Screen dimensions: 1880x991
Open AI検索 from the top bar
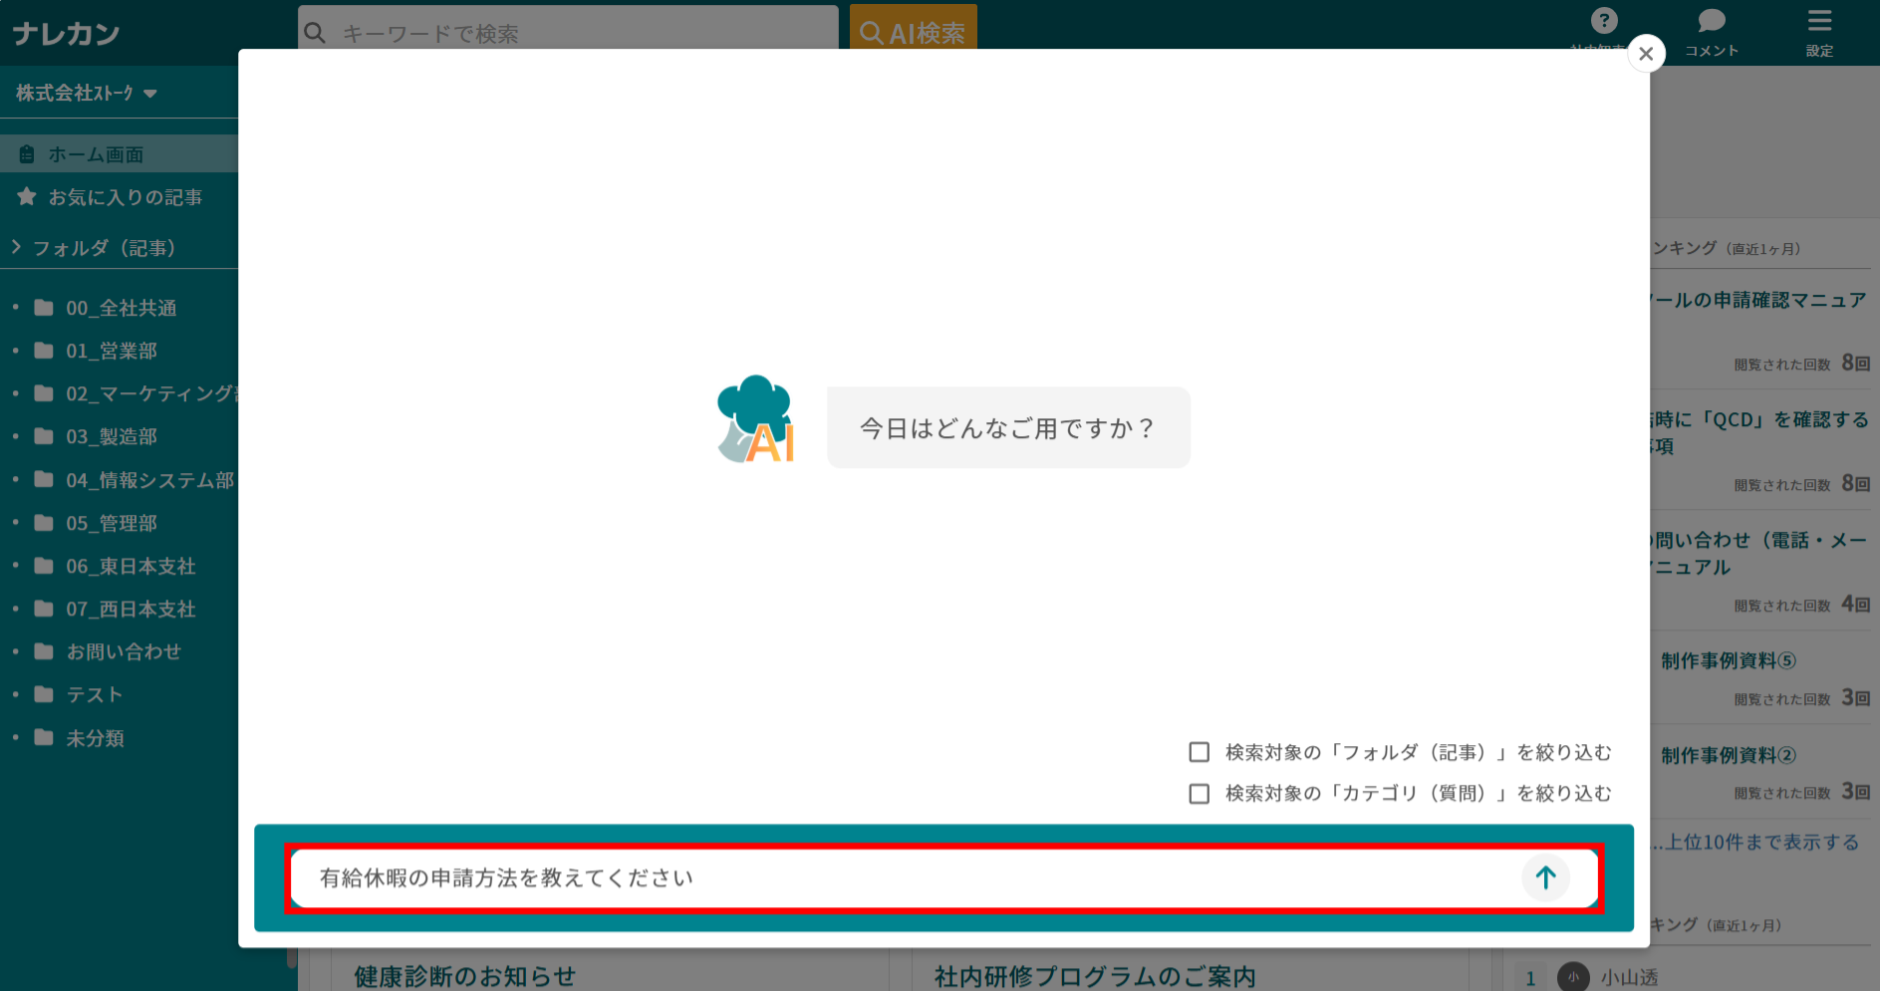click(913, 30)
